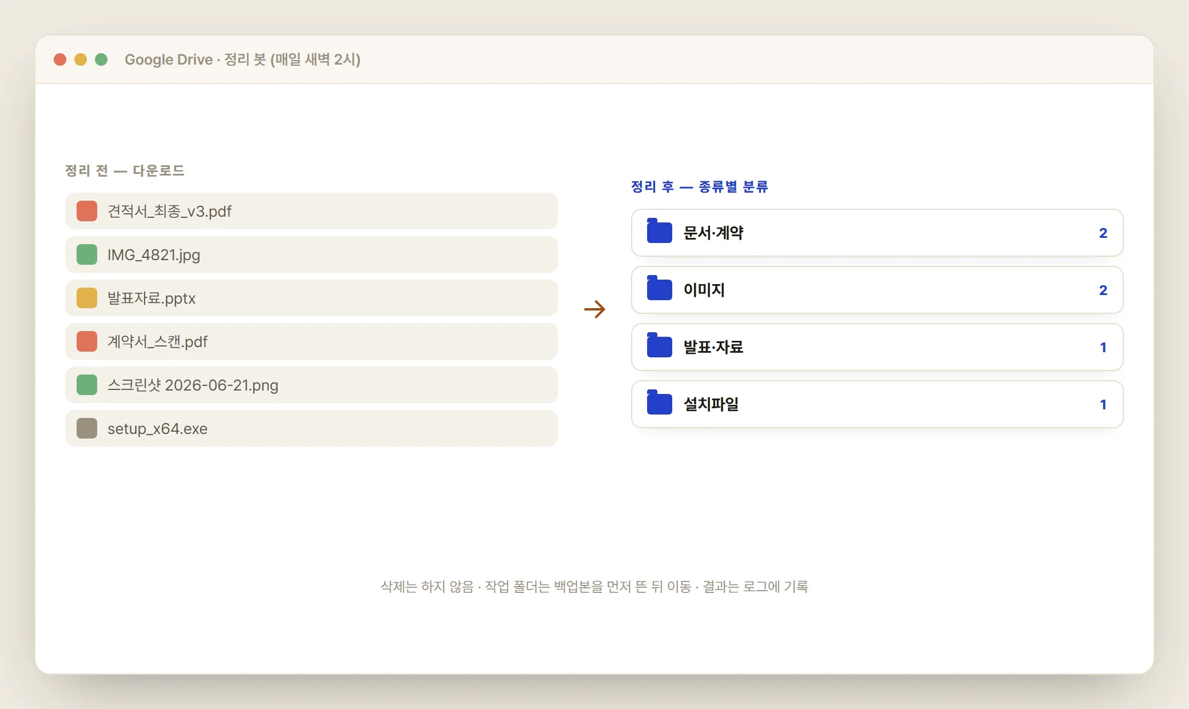Open the 이미지 folder label
This screenshot has height=709, width=1189.
click(x=704, y=290)
